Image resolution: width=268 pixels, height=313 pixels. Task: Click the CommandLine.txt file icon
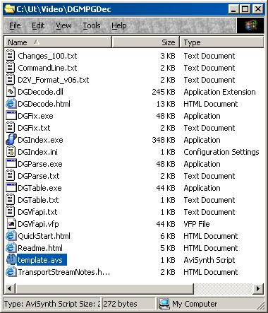11,68
